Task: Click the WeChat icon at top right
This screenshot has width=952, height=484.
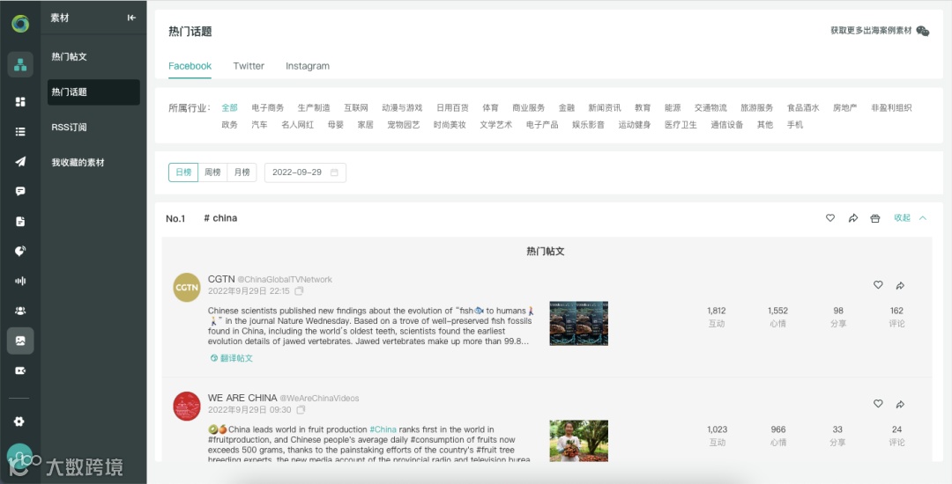Action: [x=923, y=31]
